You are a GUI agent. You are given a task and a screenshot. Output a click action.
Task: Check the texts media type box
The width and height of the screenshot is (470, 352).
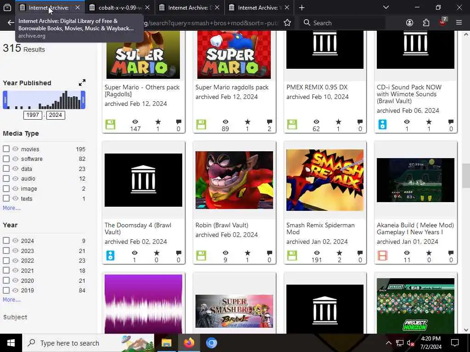coord(6,198)
